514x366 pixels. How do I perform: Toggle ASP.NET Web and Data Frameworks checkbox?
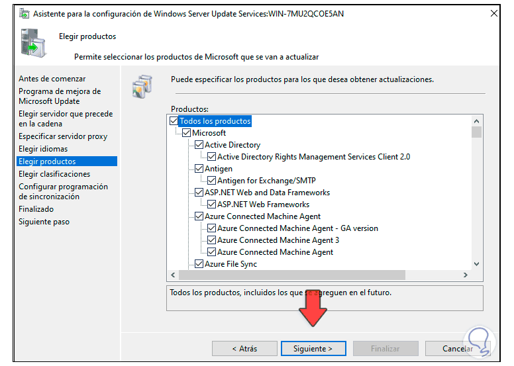coord(199,193)
